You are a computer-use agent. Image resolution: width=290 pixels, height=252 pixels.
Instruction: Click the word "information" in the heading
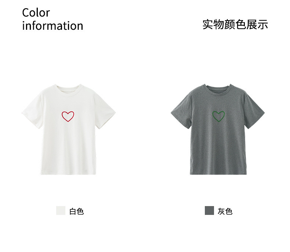point(52,26)
